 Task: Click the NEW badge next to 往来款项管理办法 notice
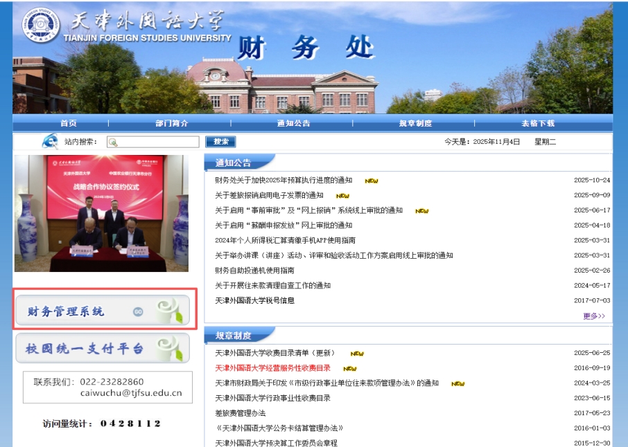(457, 383)
